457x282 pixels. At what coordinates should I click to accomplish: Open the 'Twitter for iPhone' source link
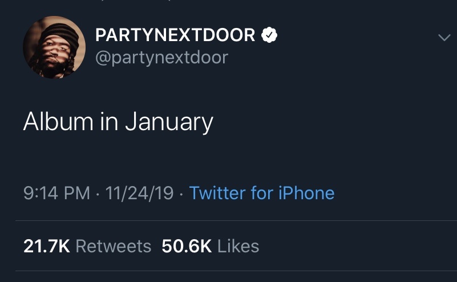(262, 193)
